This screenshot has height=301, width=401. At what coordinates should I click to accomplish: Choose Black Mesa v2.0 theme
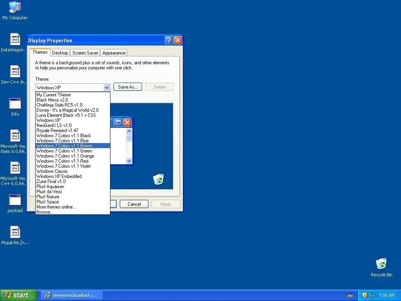coord(72,100)
